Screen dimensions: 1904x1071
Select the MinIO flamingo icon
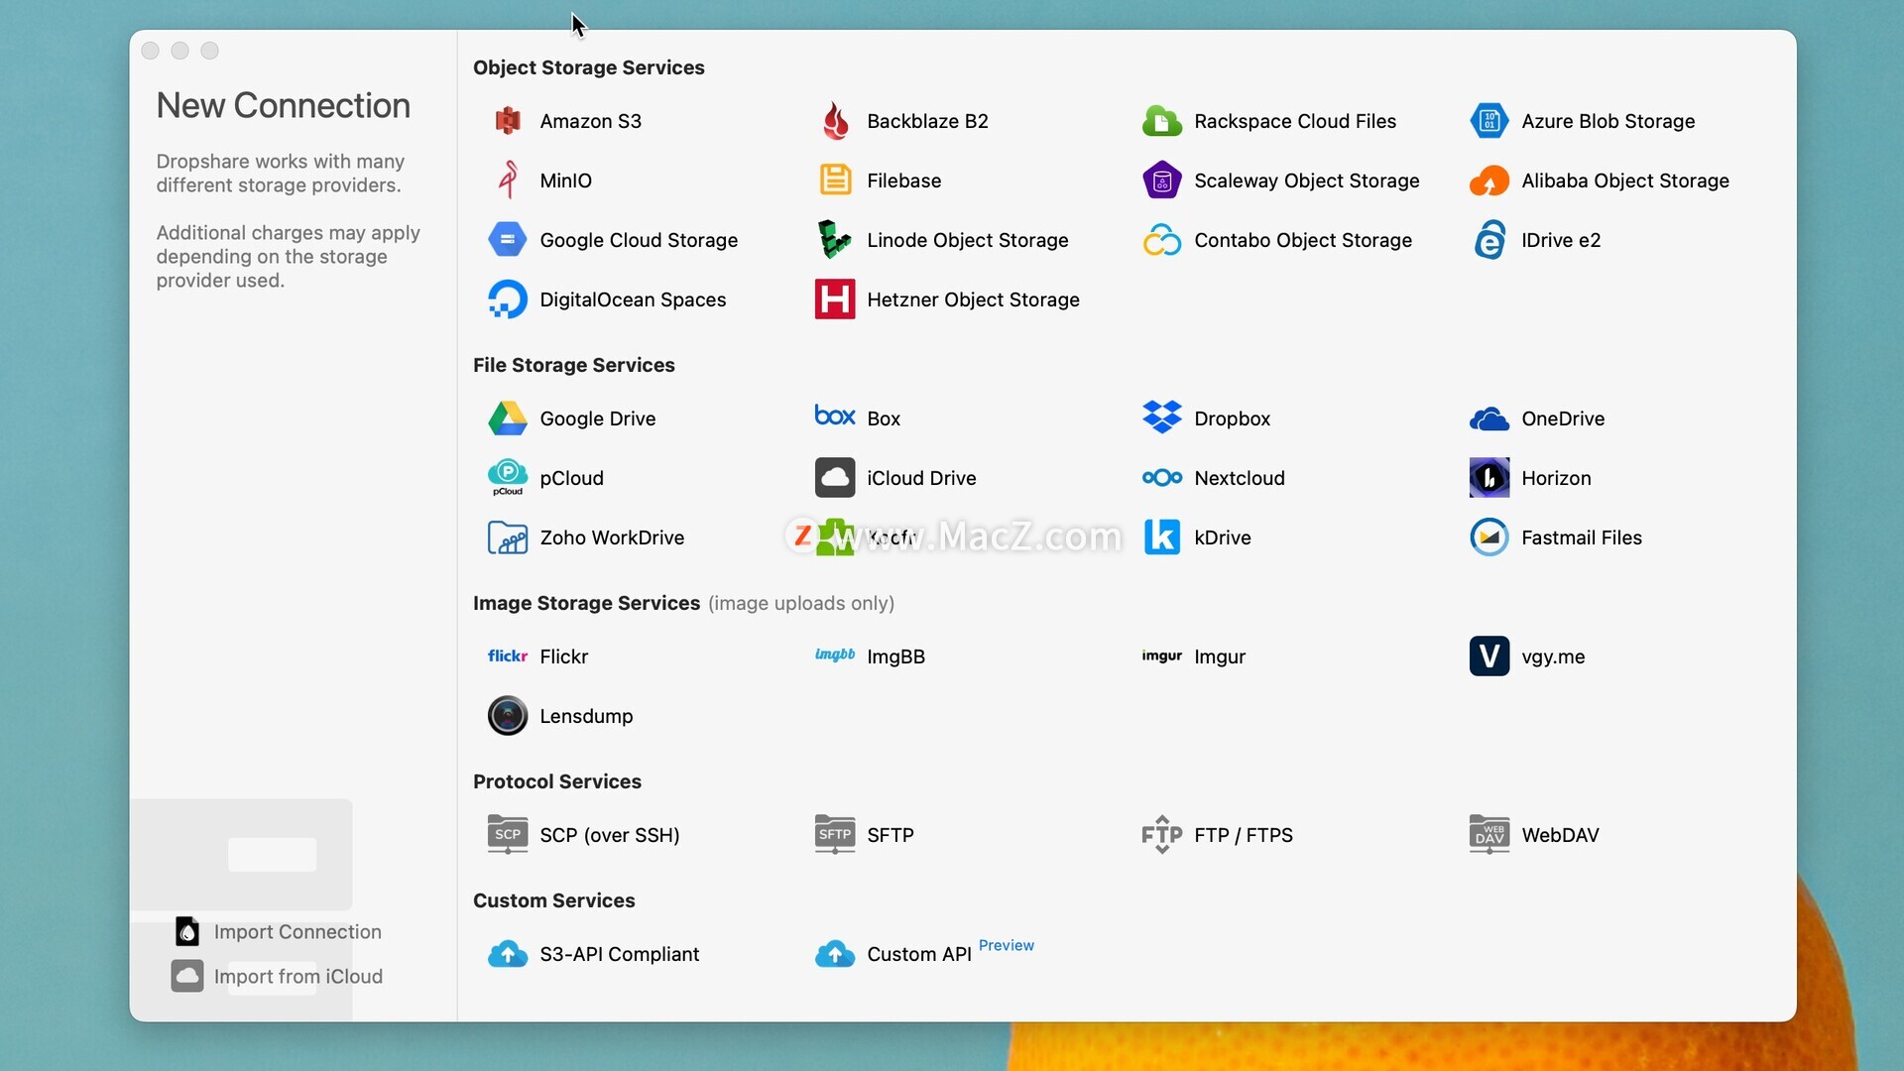pyautogui.click(x=508, y=180)
